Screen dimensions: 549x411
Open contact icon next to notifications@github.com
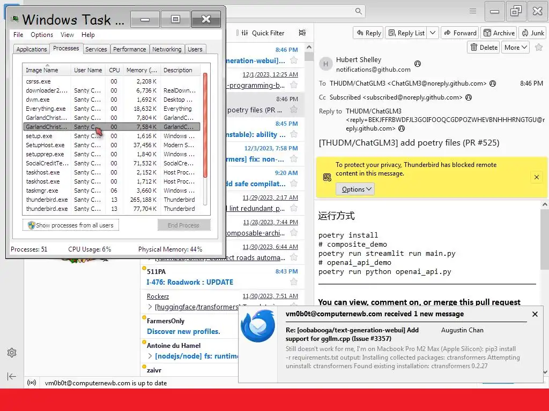click(x=417, y=64)
